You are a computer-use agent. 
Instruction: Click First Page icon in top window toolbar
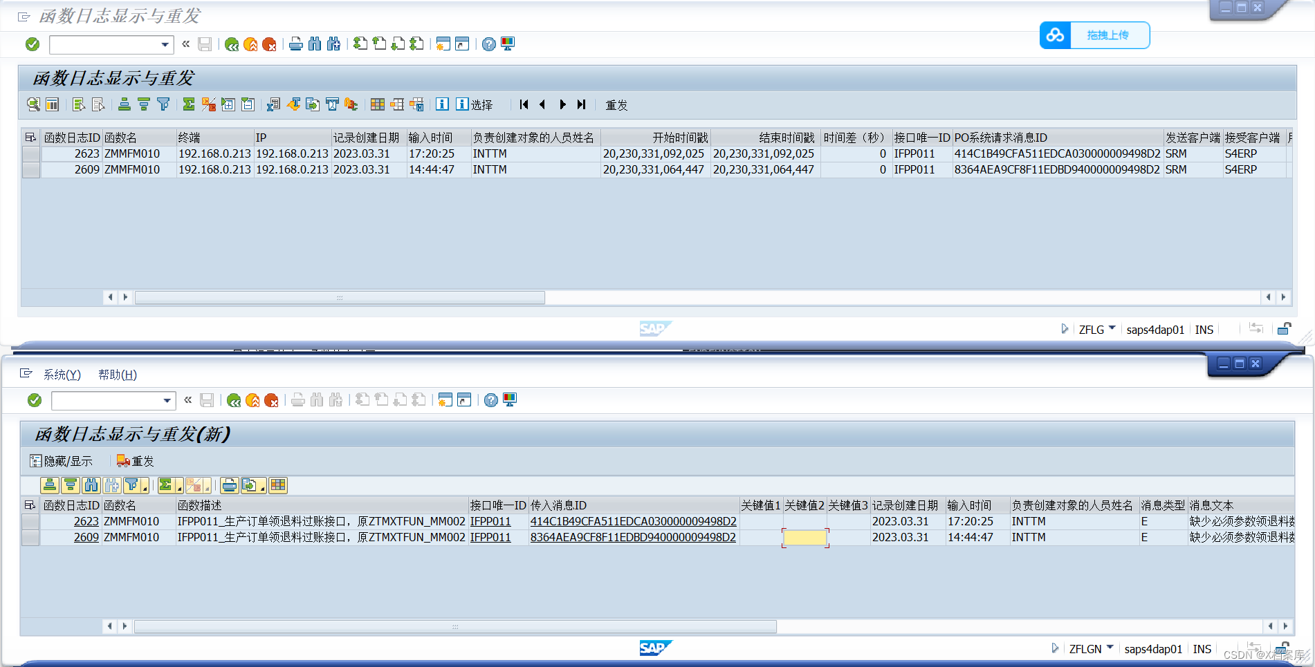360,44
